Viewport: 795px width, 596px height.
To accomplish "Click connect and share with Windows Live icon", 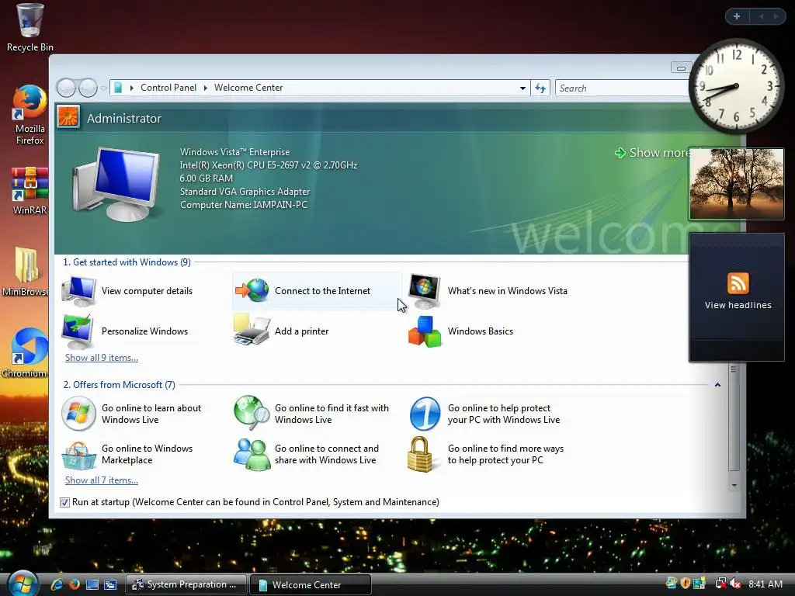I will coord(252,455).
